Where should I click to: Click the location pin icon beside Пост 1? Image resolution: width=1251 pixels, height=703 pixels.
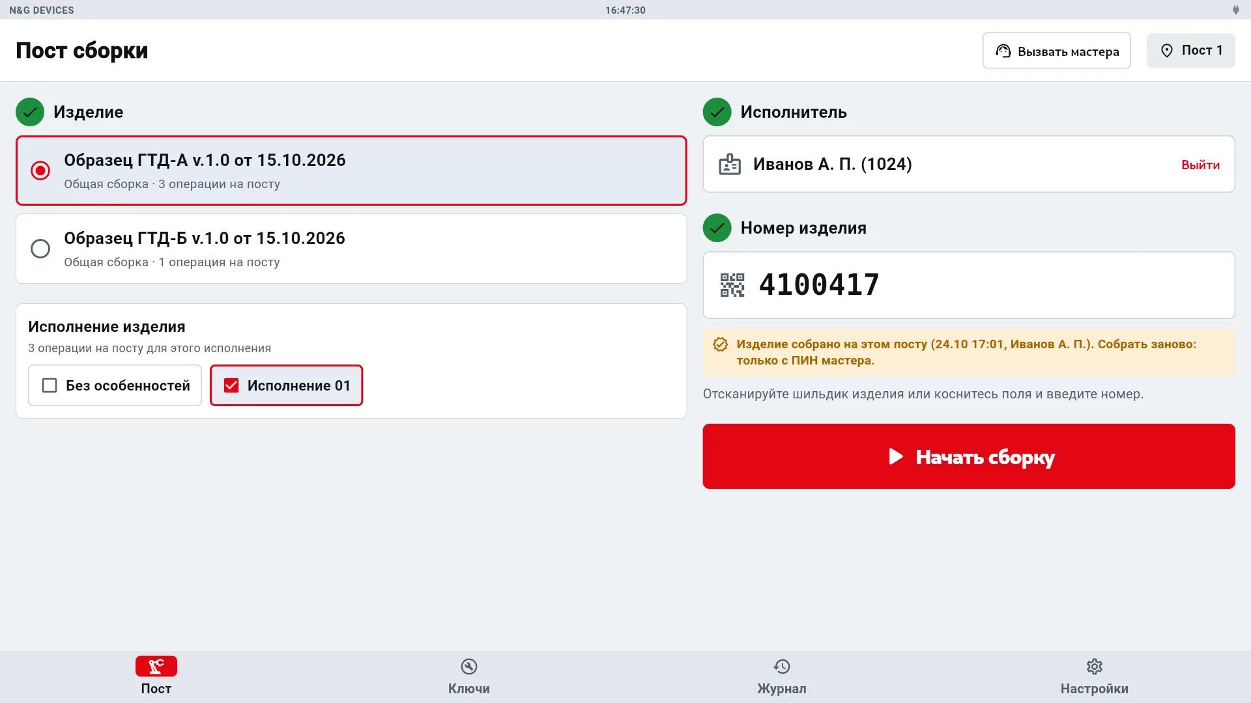[x=1167, y=51]
